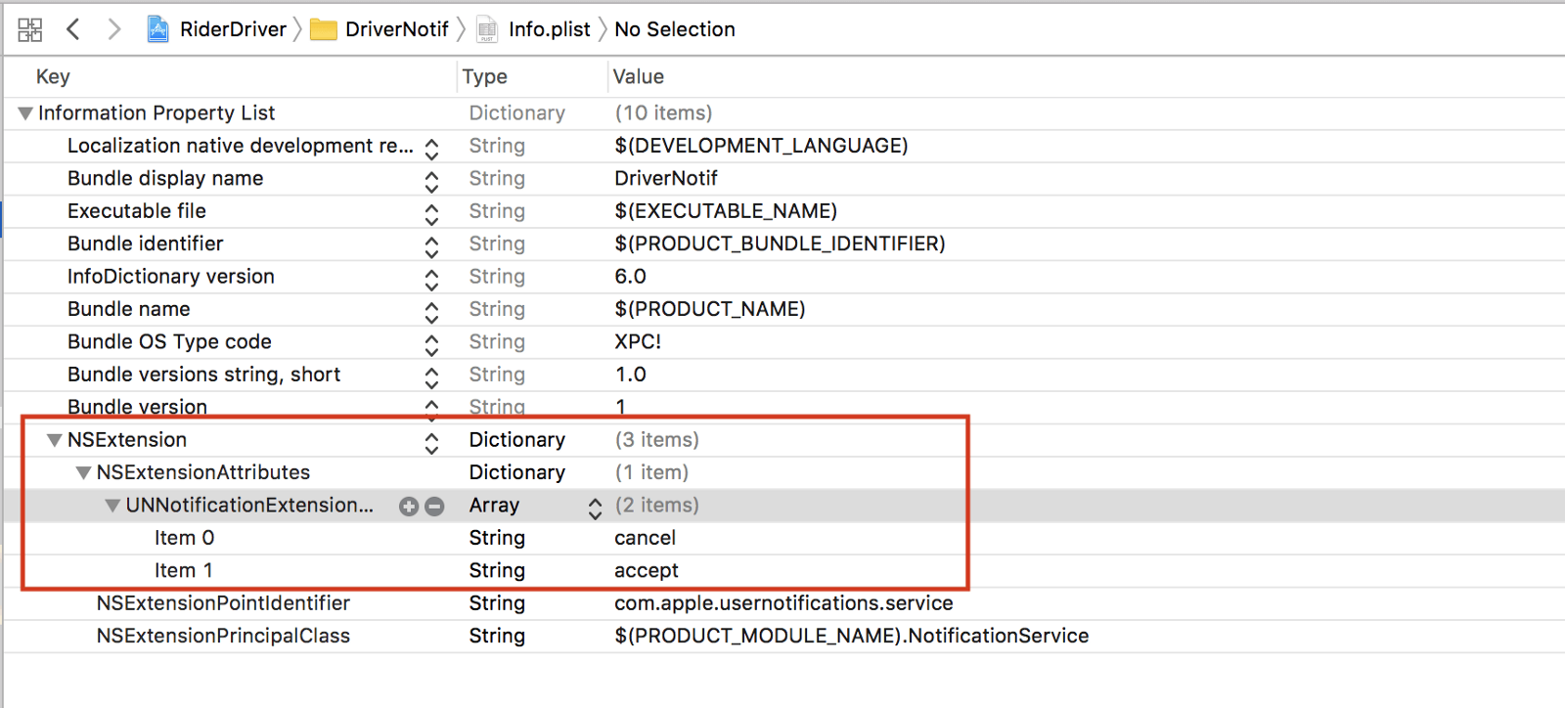Click the Info.plist breadcrumb label
The image size is (1565, 708).
tap(549, 29)
